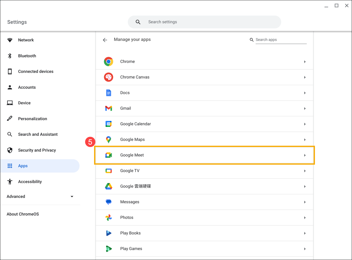The width and height of the screenshot is (352, 260).
Task: Open Google Maps details via its arrow
Action: [305, 140]
